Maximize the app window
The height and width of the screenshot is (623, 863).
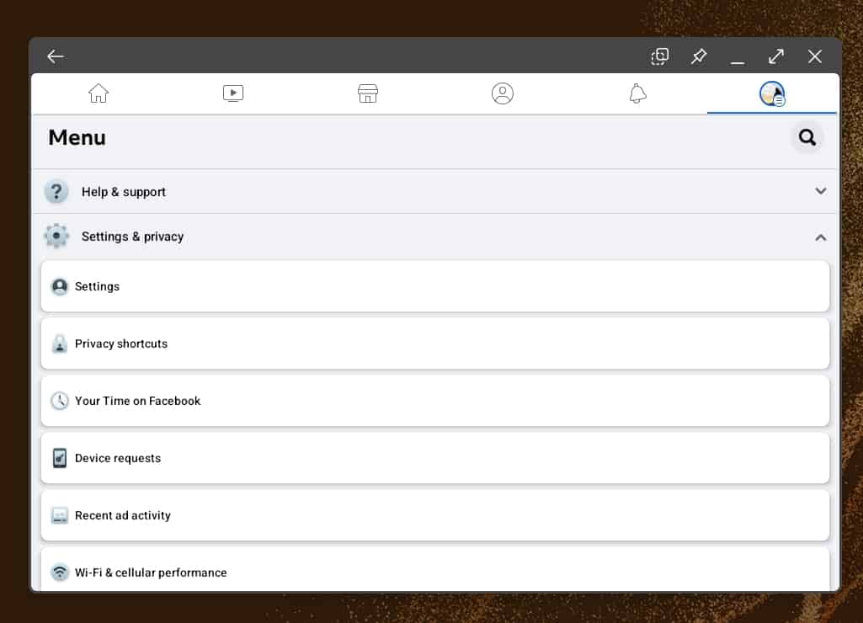coord(776,56)
